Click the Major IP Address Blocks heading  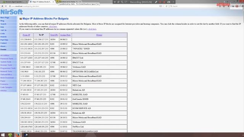pyautogui.click(x=45, y=19)
